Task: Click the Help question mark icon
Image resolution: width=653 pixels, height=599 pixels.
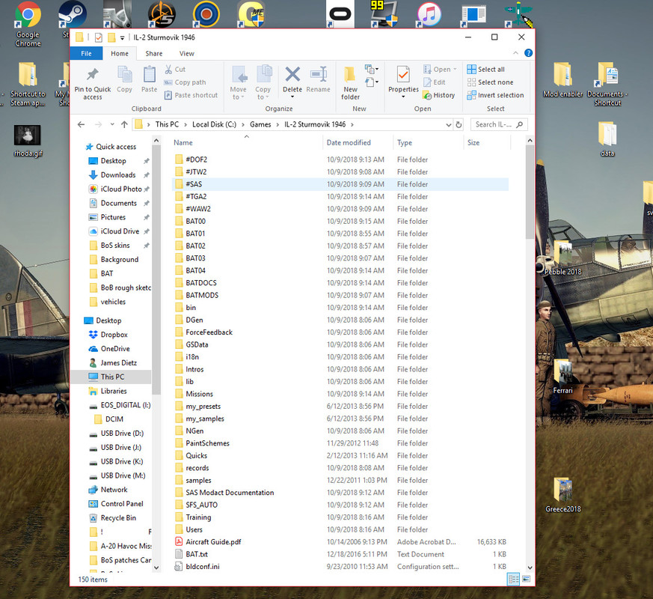Action: click(528, 53)
